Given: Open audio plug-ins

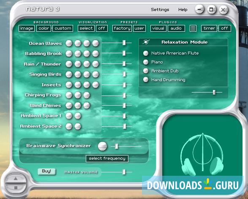Looking at the screenshot, I should (x=176, y=28).
